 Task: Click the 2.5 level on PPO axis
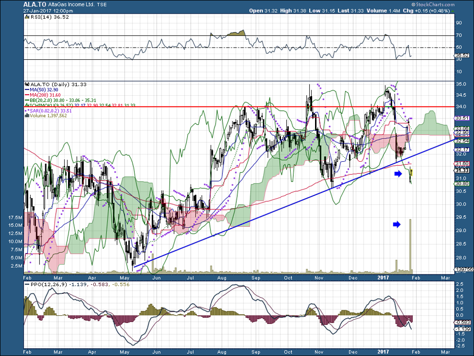coord(460,285)
